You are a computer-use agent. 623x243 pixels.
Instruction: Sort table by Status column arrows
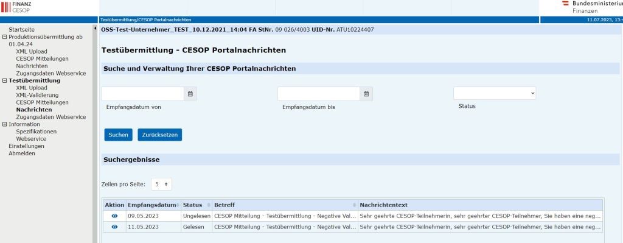point(209,205)
